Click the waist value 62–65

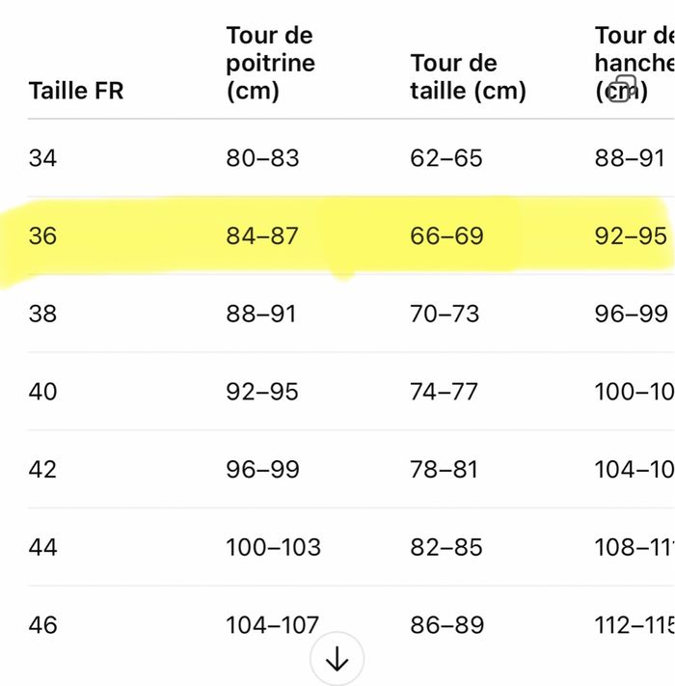(446, 158)
